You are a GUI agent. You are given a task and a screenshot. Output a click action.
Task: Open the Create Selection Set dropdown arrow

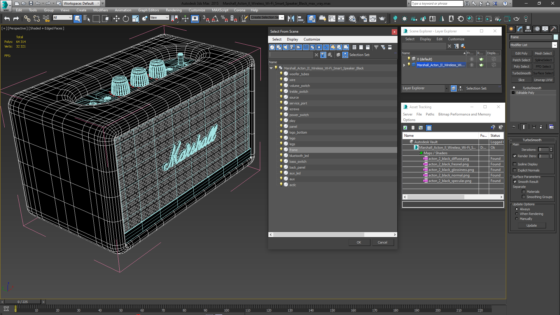point(282,17)
